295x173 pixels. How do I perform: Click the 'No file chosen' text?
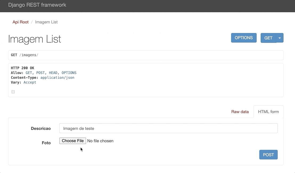pos(100,141)
